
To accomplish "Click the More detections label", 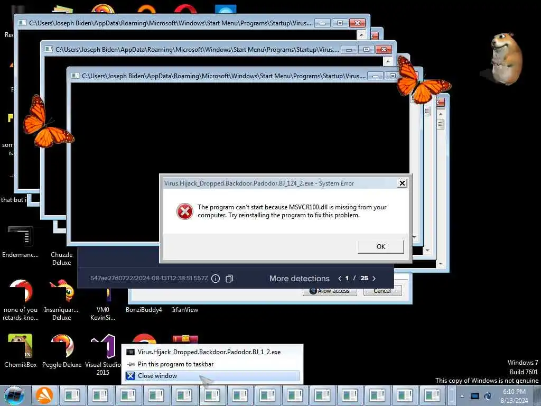I will click(300, 278).
